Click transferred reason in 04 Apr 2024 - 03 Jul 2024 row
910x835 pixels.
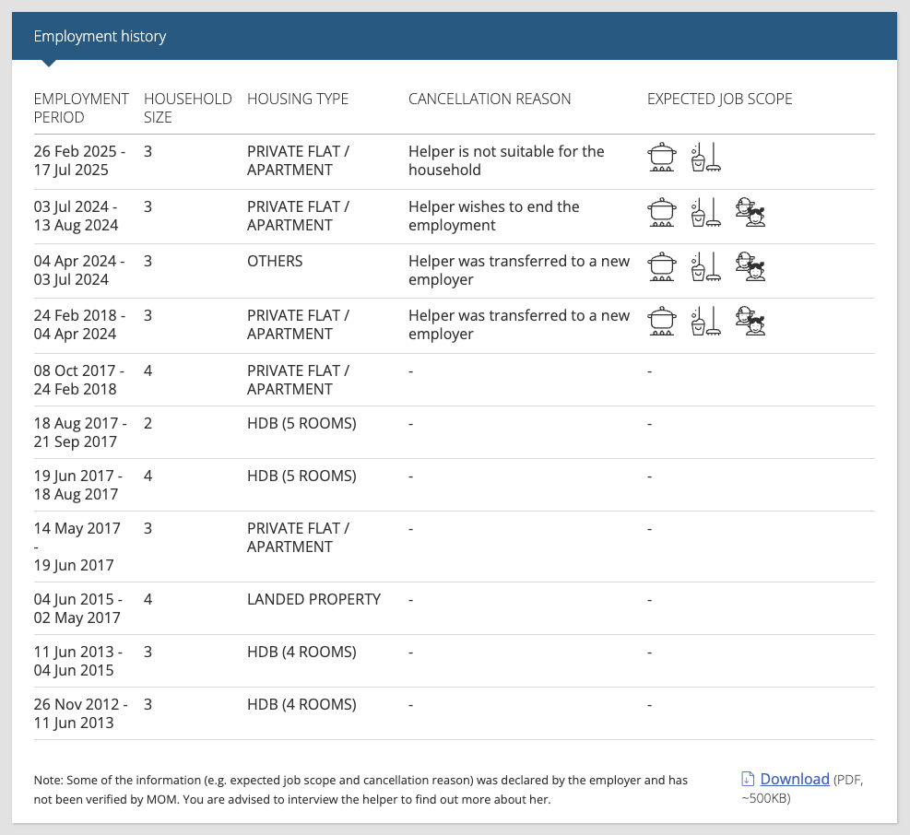point(519,270)
